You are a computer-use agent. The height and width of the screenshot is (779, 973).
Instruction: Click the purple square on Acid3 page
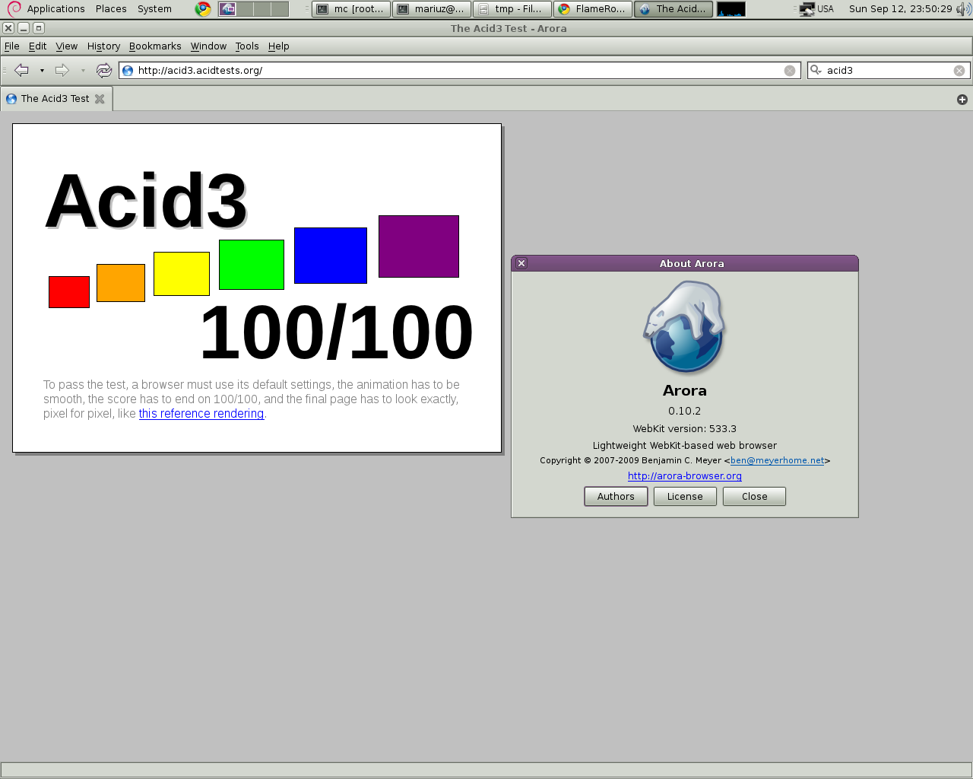pos(419,246)
